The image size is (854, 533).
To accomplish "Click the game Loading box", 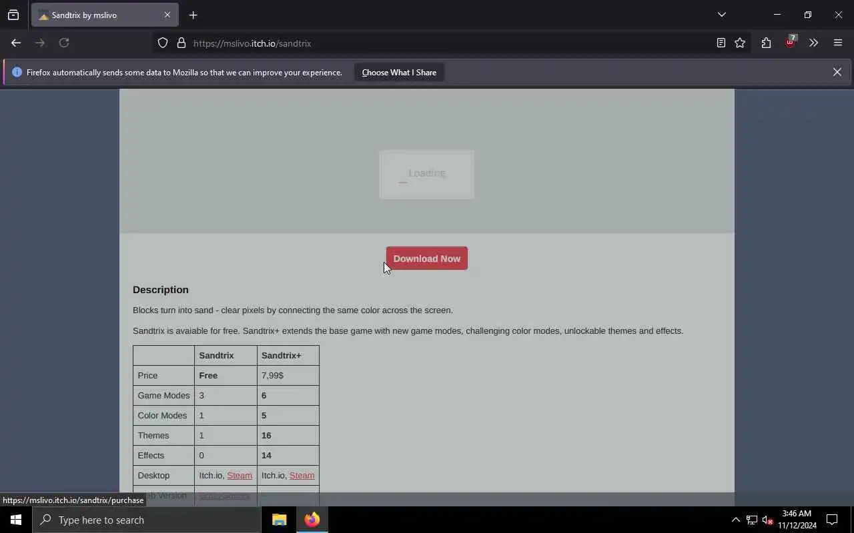I will tap(427, 174).
